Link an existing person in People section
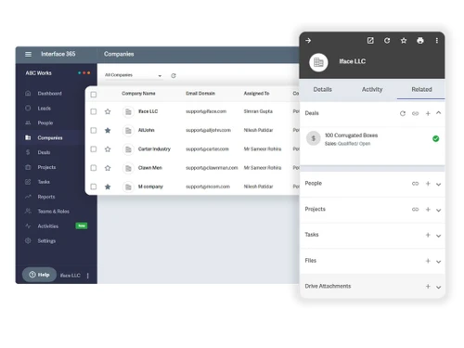 click(415, 184)
